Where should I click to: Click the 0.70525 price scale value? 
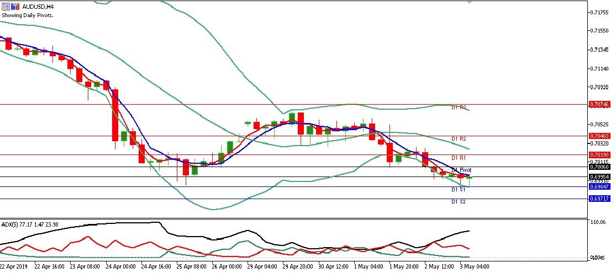600,125
